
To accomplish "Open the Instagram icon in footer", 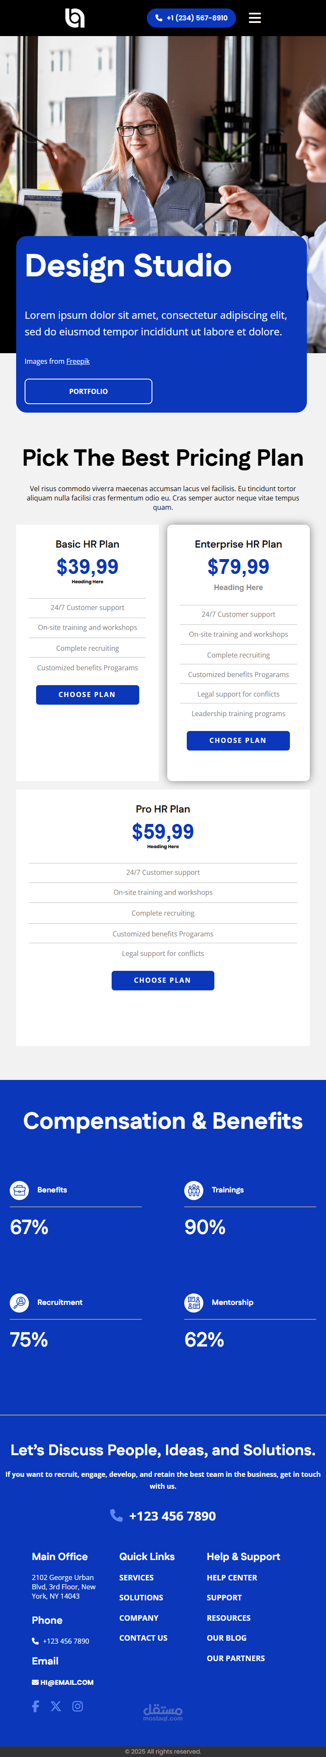I will click(x=78, y=1706).
